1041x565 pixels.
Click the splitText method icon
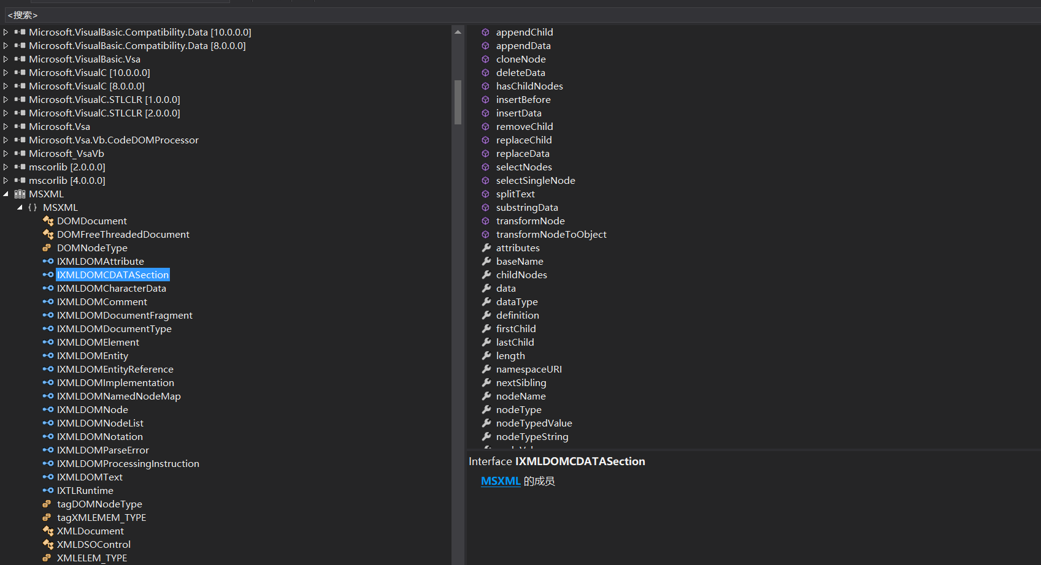[x=485, y=194]
